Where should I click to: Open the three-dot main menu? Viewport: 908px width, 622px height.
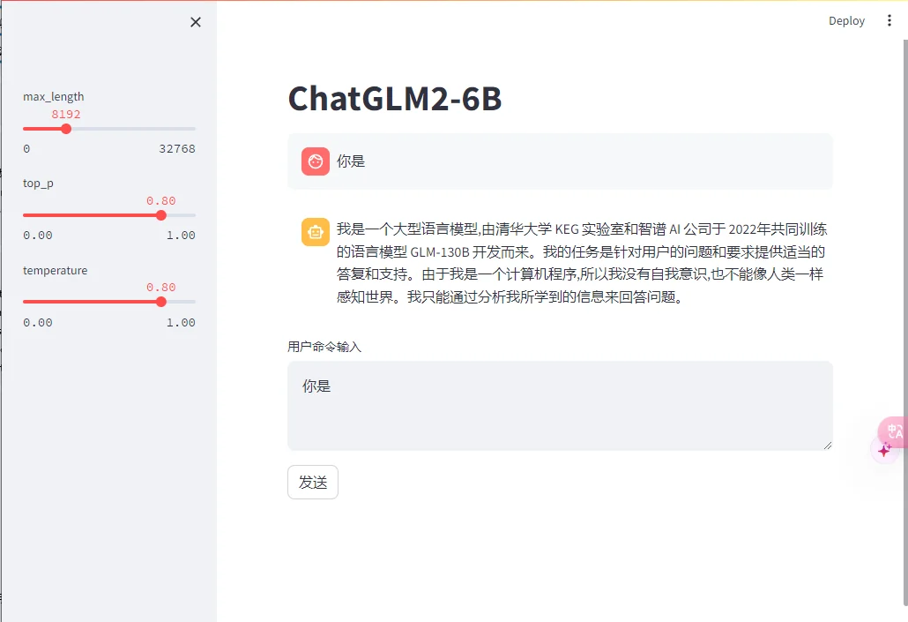pyautogui.click(x=889, y=21)
